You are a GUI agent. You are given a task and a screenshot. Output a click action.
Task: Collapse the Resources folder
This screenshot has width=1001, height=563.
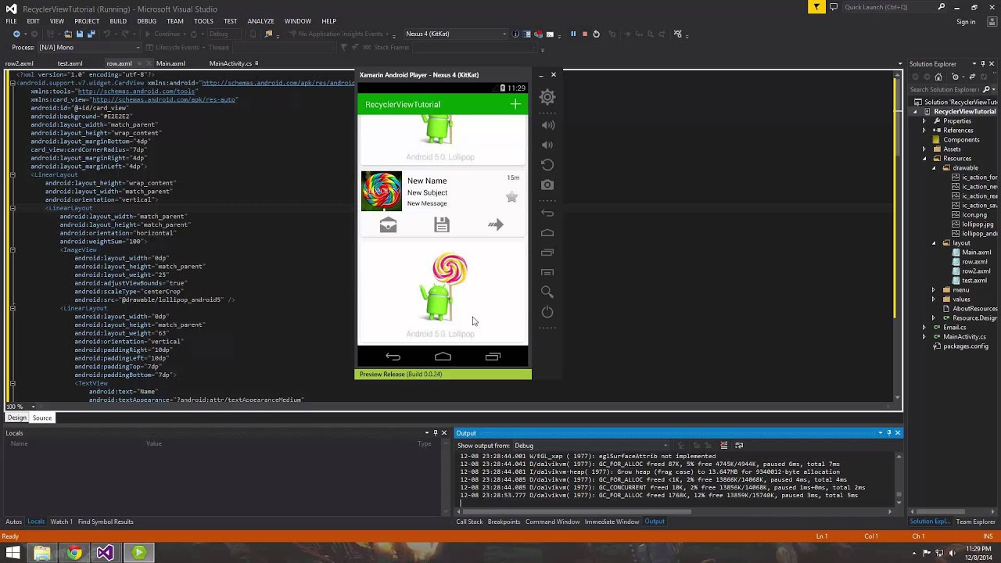(924, 159)
